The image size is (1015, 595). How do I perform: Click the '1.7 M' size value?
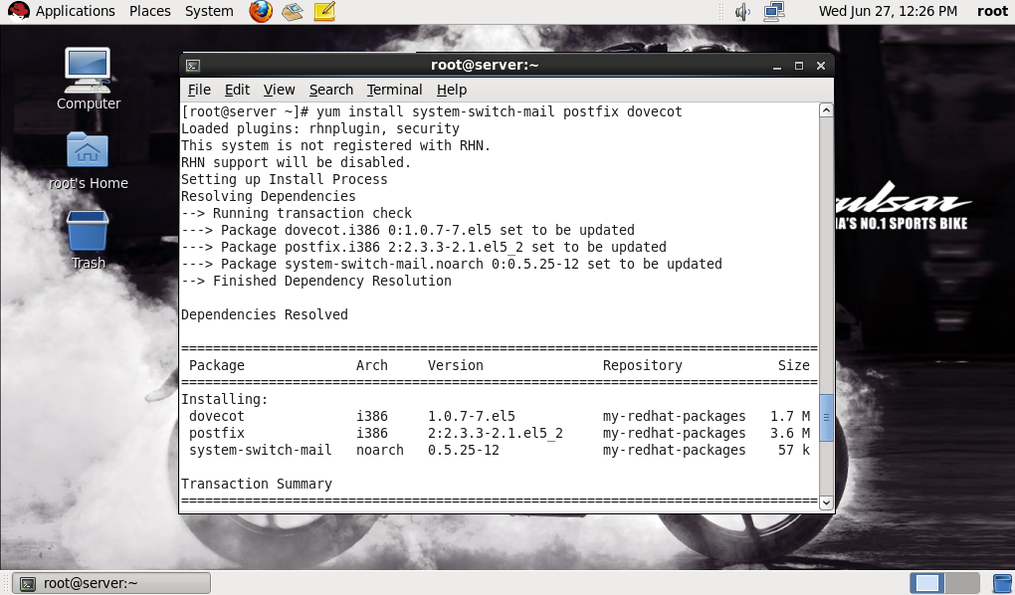click(x=790, y=416)
